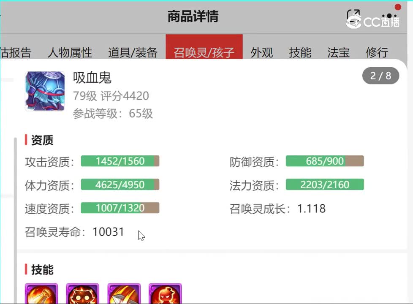Screen dimensions: 413x304
Task: Click the 攻击资质 bar 1452/1560
Action: (x=120, y=161)
